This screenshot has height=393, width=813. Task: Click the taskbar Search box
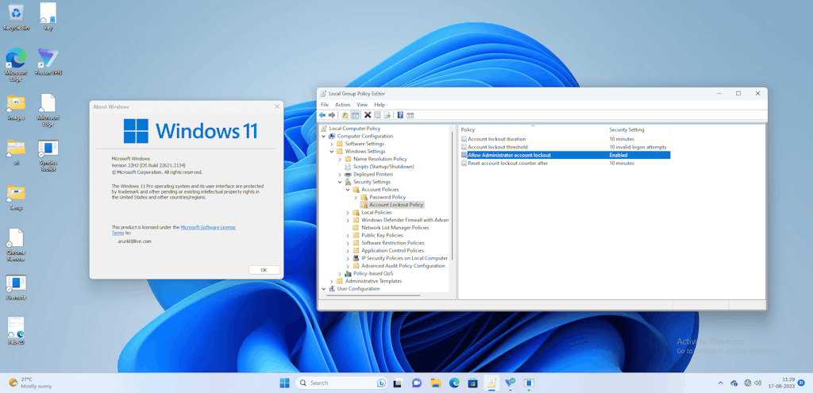click(341, 383)
